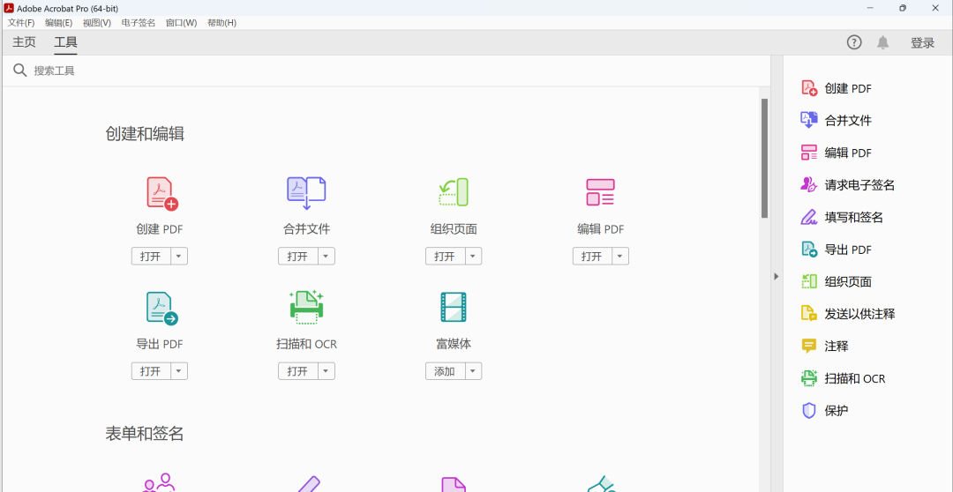
Task: Open the 电子签名 menu
Action: 139,23
